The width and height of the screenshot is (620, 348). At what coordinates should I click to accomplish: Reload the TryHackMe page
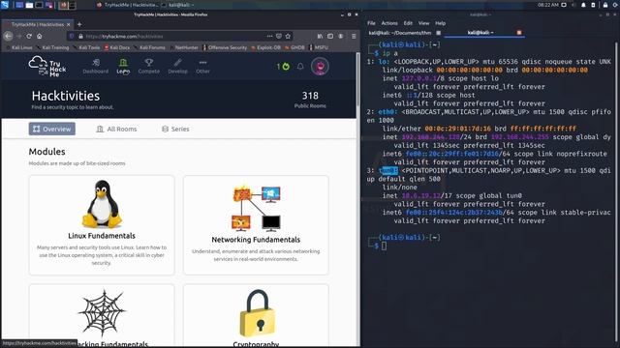tap(29, 36)
